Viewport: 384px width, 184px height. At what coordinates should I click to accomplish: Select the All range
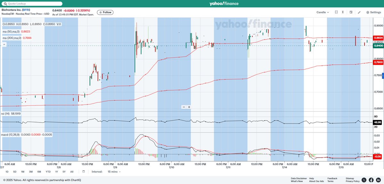[x=72, y=172]
